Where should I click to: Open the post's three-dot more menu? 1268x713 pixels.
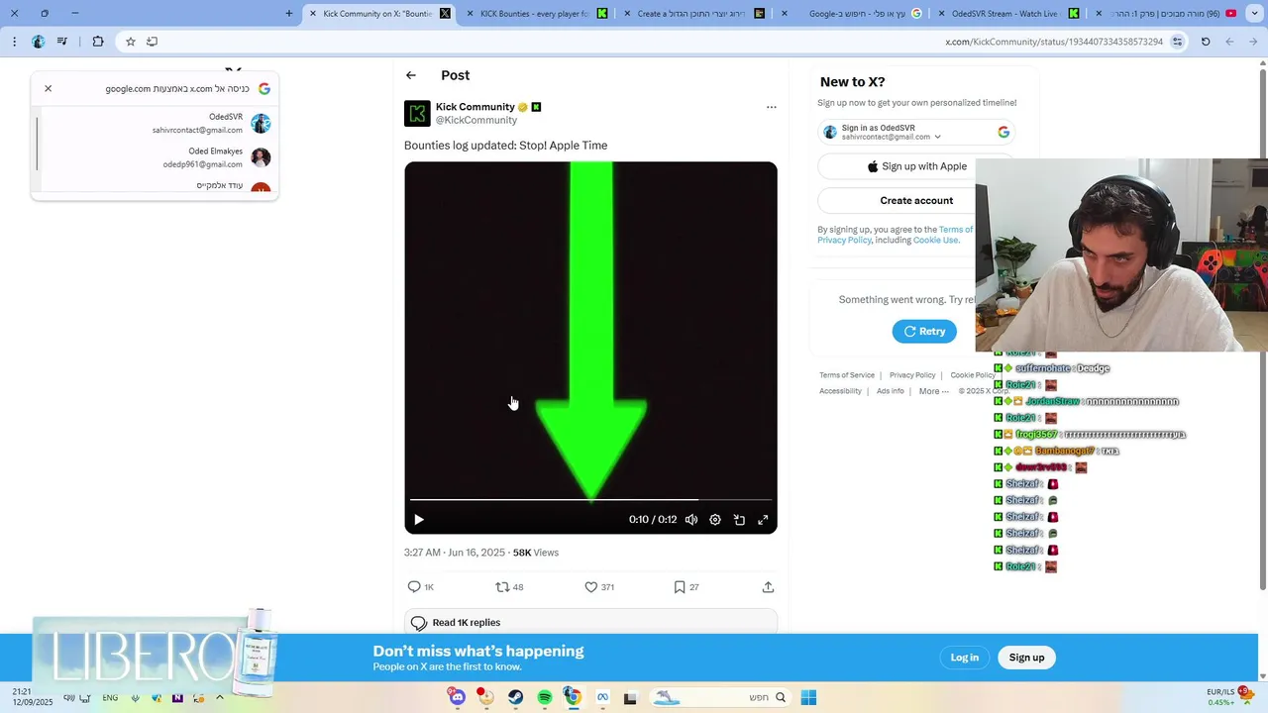pyautogui.click(x=772, y=107)
